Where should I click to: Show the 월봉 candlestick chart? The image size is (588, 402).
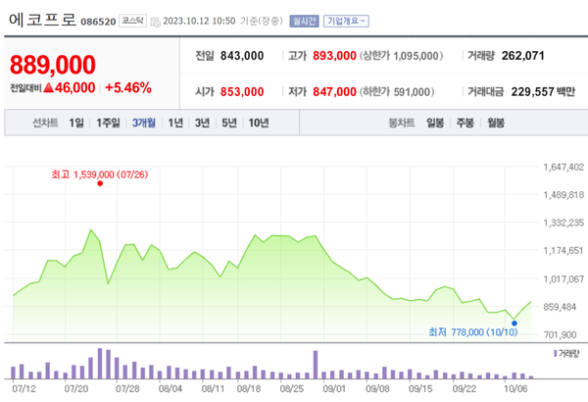click(x=495, y=123)
